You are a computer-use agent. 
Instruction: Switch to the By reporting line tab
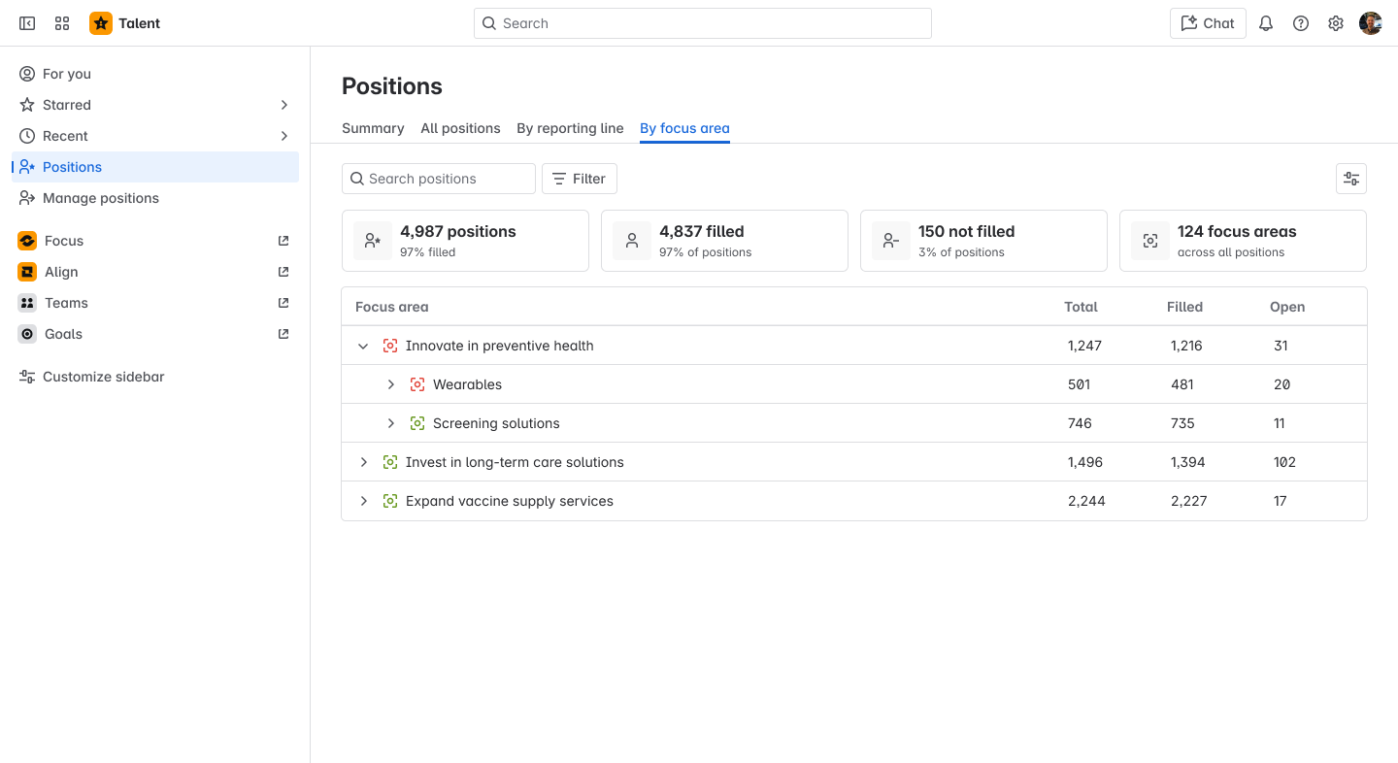[570, 128]
